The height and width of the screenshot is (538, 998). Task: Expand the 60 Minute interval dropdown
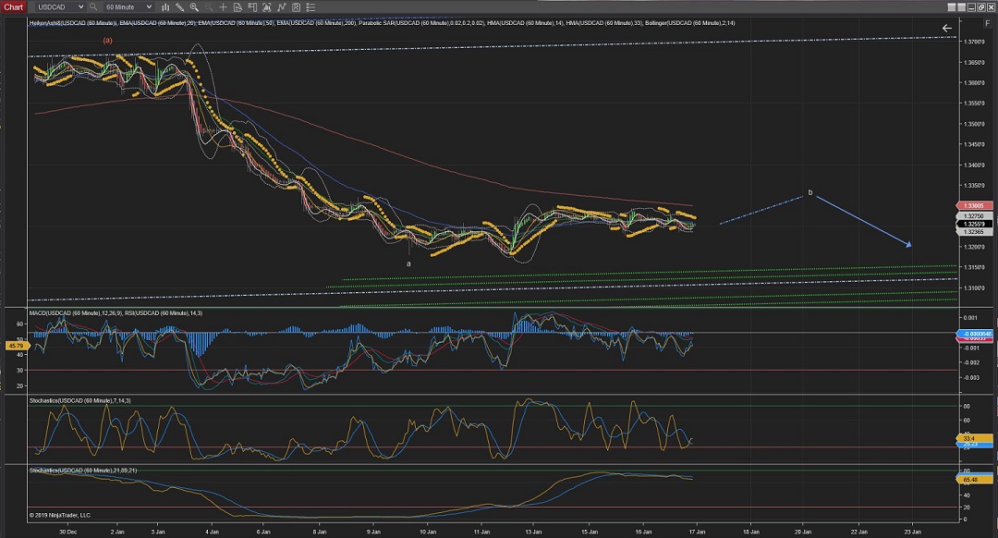pyautogui.click(x=149, y=7)
